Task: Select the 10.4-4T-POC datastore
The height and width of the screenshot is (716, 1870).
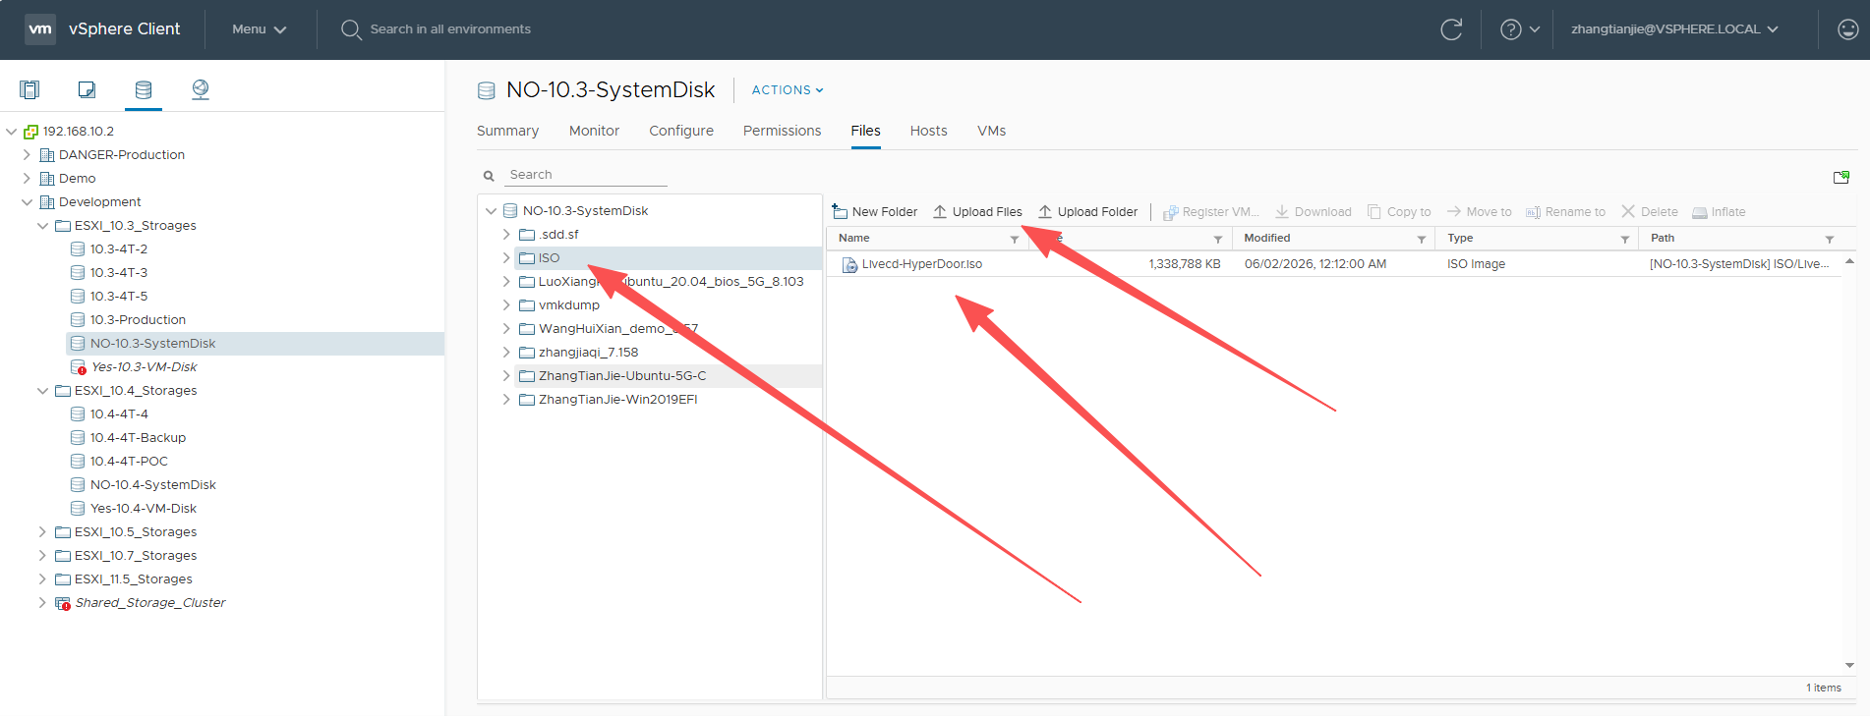Action: click(x=129, y=461)
